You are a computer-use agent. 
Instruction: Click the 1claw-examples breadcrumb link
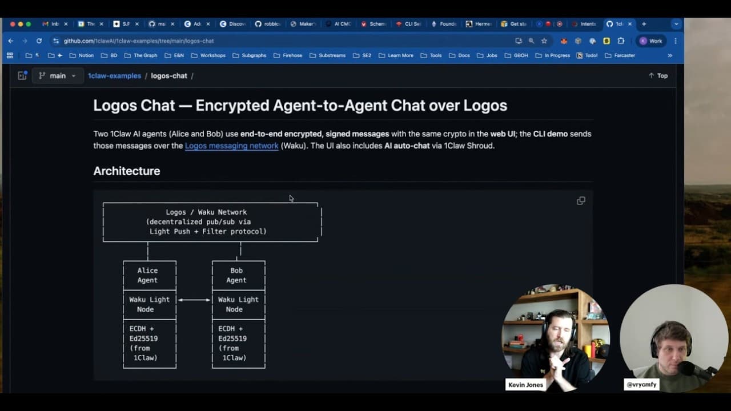[114, 75]
